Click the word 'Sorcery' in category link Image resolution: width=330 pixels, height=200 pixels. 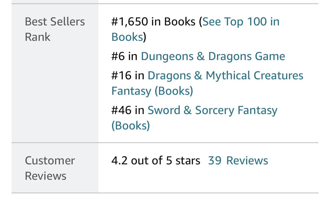click(215, 110)
